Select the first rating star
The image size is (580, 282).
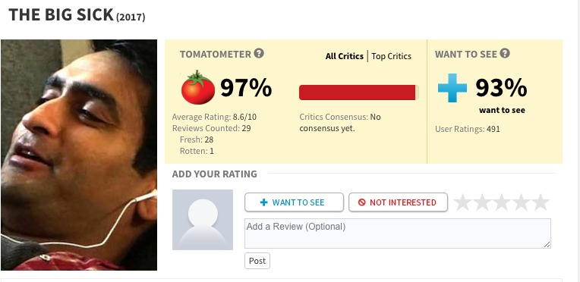pos(462,202)
